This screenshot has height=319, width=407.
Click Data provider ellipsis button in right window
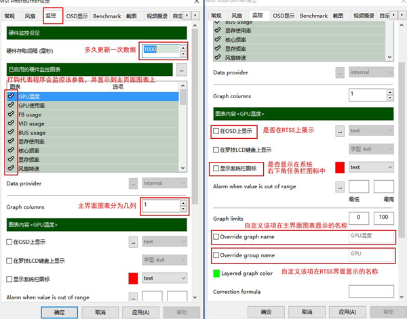pyautogui.click(x=340, y=72)
